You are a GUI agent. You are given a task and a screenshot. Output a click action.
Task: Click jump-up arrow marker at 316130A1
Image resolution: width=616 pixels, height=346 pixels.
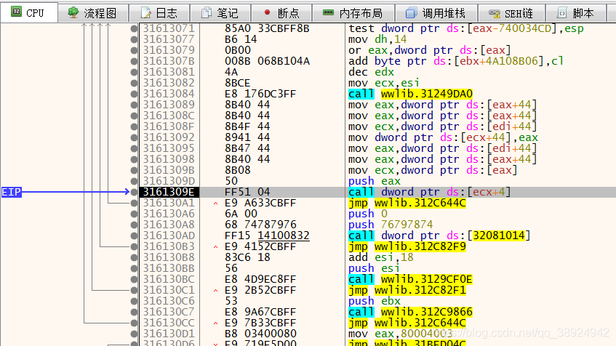(216, 204)
